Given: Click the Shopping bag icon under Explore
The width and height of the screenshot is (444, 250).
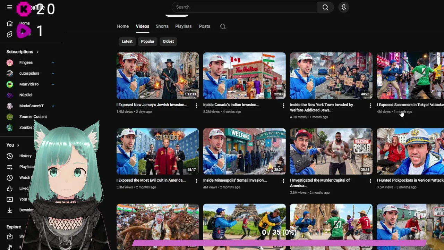Looking at the screenshot, I should (10, 236).
